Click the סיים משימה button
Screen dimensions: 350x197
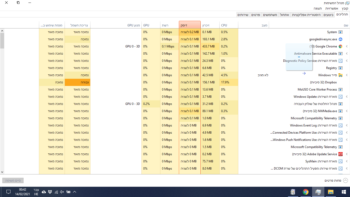(x=13, y=181)
